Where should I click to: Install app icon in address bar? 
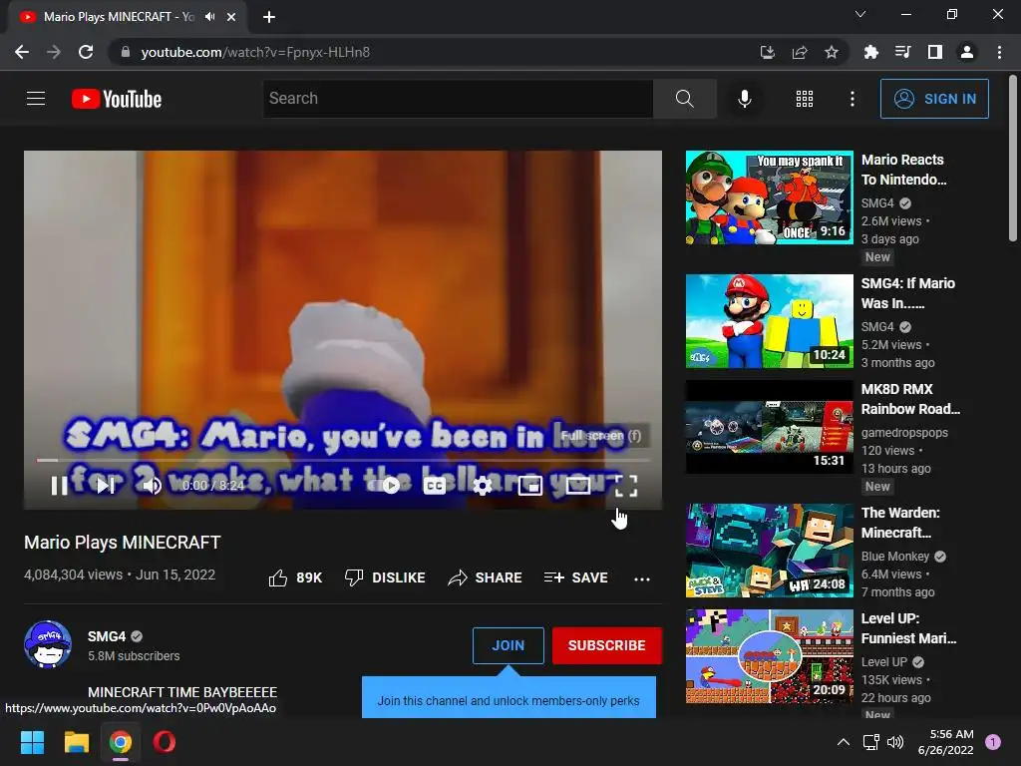[768, 52]
